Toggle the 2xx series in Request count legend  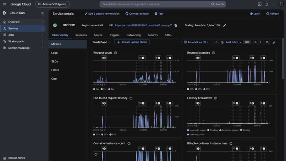coord(96,89)
